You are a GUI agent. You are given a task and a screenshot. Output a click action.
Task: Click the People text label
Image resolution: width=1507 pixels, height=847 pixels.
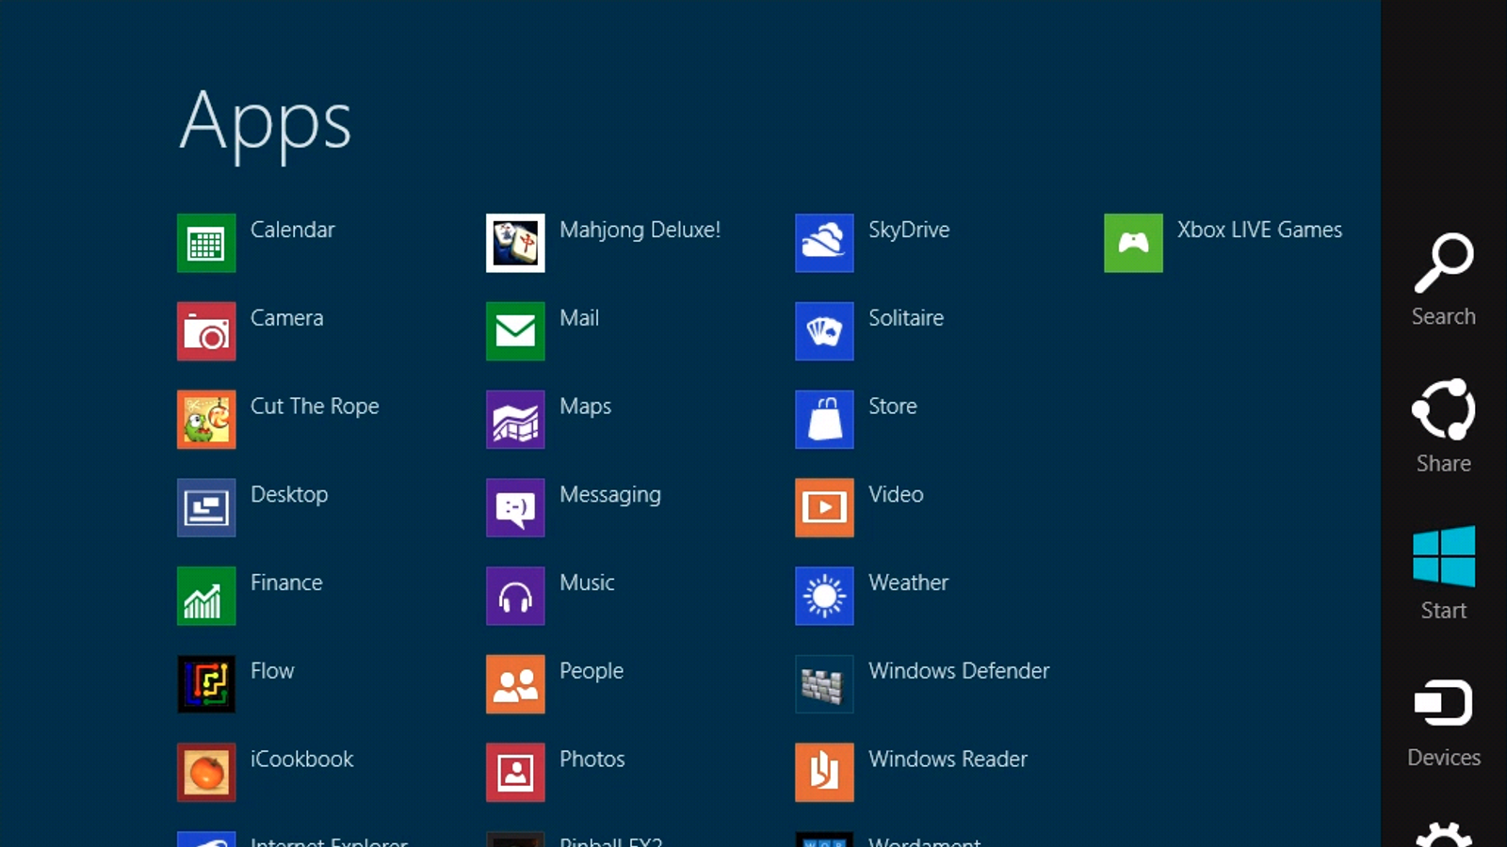(x=591, y=671)
